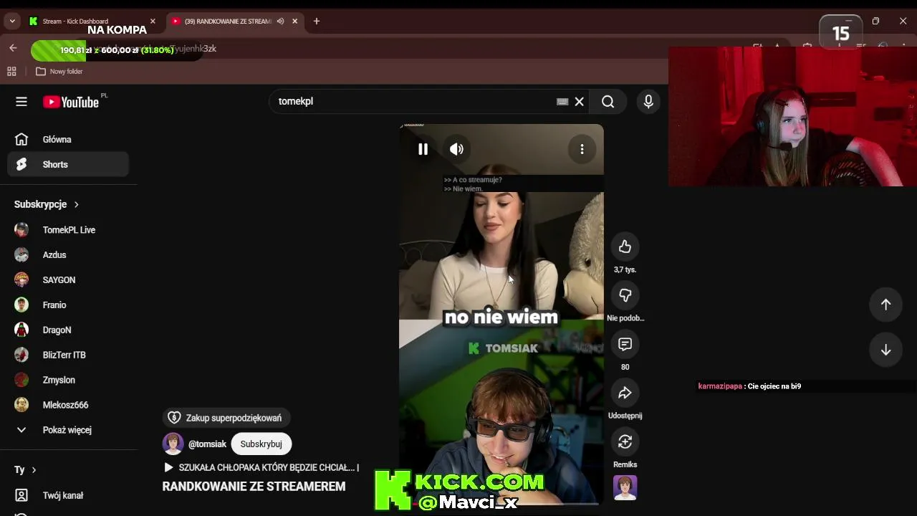
Task: Click the RANDKOWANIE ZE STREAMEREM title
Action: coord(254,487)
